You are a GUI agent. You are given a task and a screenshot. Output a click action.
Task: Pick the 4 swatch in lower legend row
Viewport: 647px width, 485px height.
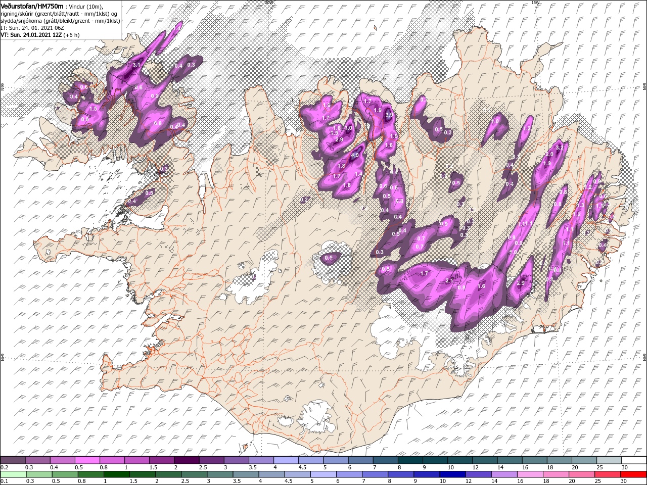pos(271,474)
